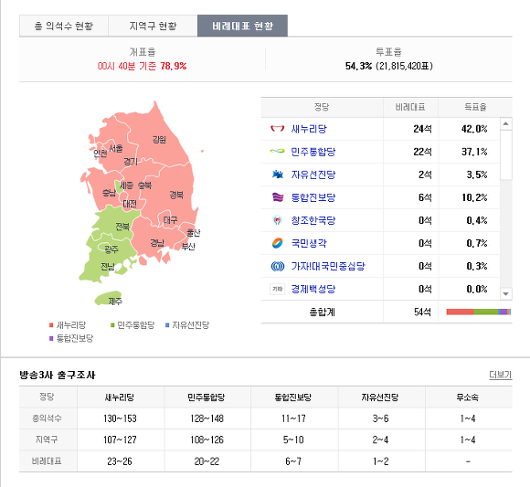Open the 경제백성당 party link
Image resolution: width=530 pixels, height=487 pixels.
[313, 289]
